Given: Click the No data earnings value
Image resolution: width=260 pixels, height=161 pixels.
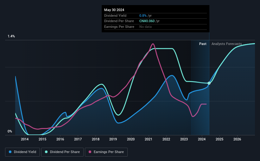Looking at the screenshot, I should pyautogui.click(x=145, y=27).
